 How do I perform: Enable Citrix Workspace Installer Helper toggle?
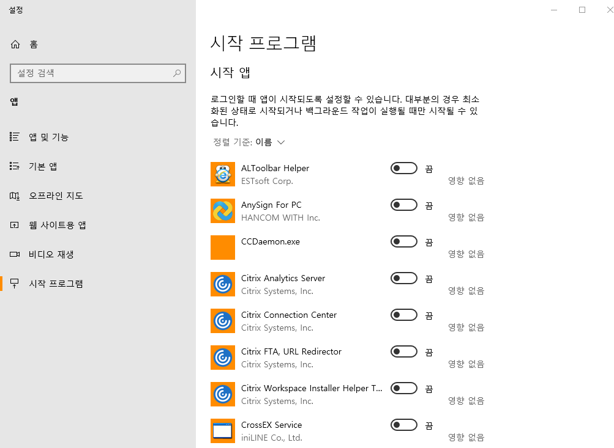click(403, 388)
